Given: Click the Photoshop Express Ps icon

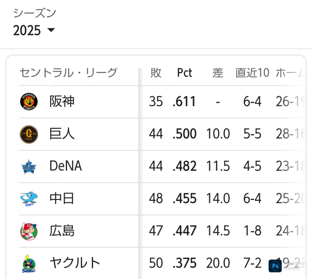Looking at the screenshot, I should [x=275, y=266].
